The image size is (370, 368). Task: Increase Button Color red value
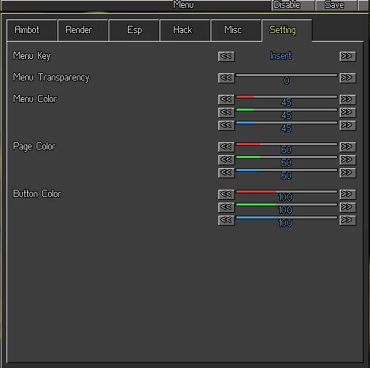[x=348, y=194]
